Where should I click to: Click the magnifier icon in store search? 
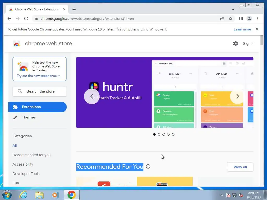(x=20, y=91)
